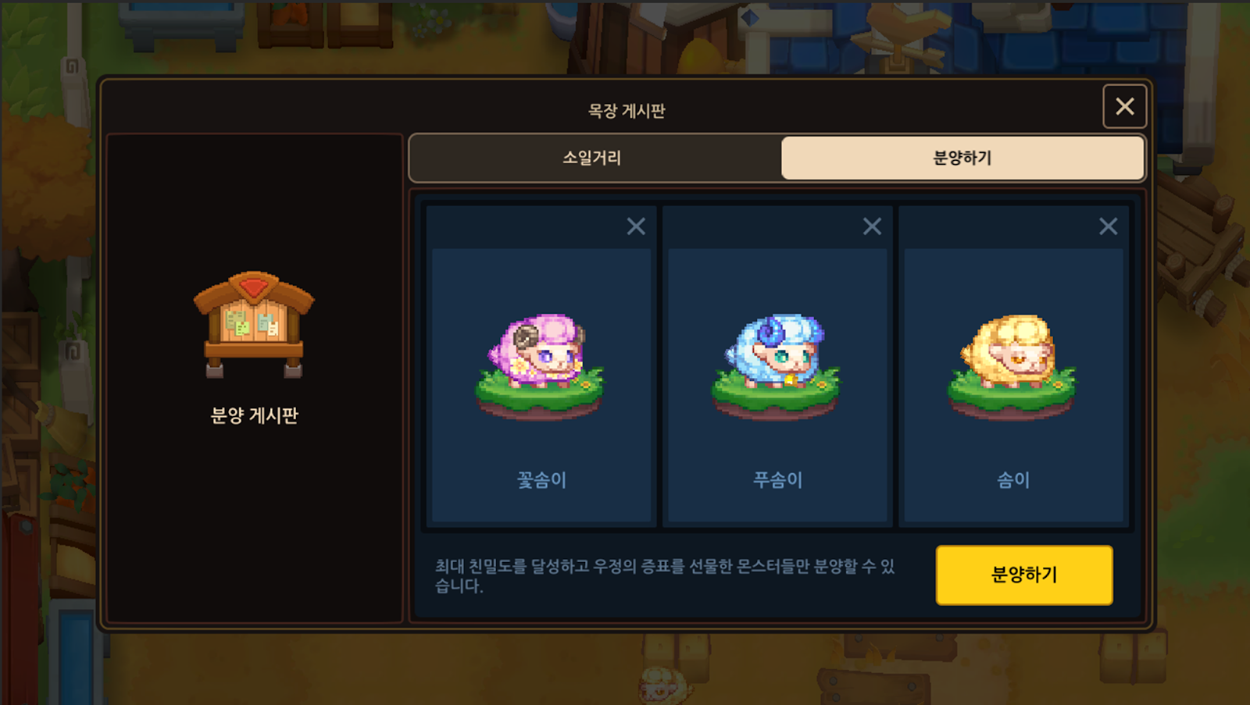1250x705 pixels.
Task: Switch to the 소일거리 tab
Action: (592, 158)
